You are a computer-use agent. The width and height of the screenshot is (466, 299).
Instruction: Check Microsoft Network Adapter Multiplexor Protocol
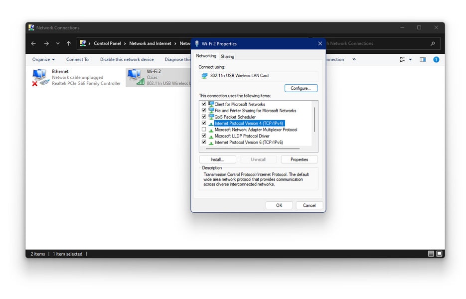pyautogui.click(x=204, y=129)
